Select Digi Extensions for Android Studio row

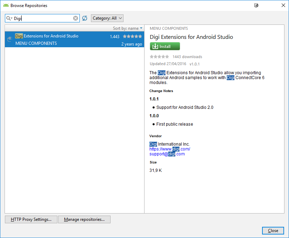click(75, 39)
